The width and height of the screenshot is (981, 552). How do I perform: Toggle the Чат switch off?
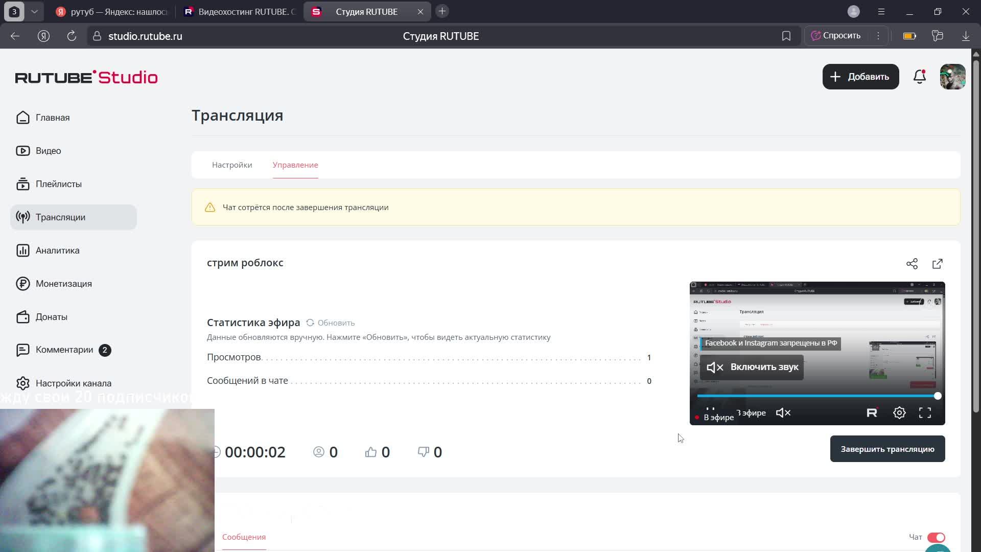point(936,537)
